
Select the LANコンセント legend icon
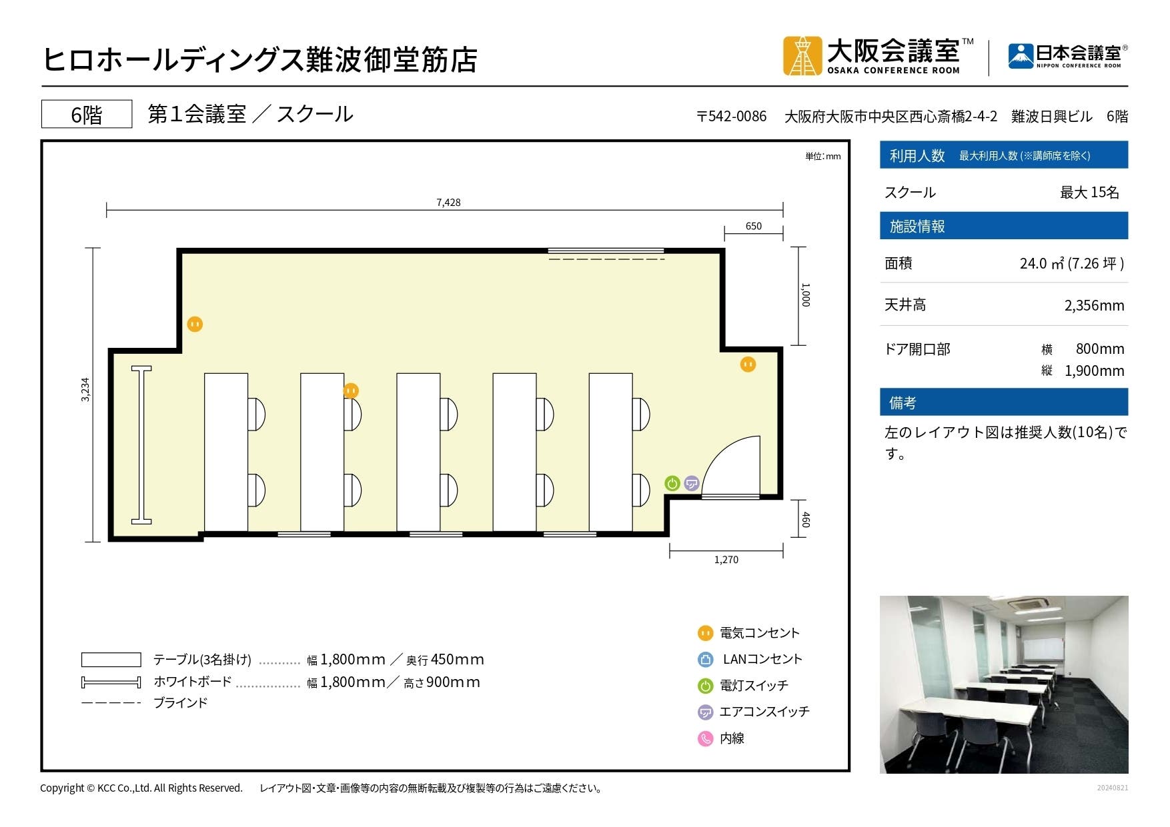point(704,659)
